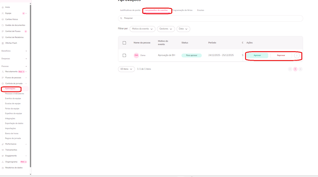Open Pessoas e indicadores in sidebar
This screenshot has width=318, height=177.
pyautogui.click(x=14, y=94)
